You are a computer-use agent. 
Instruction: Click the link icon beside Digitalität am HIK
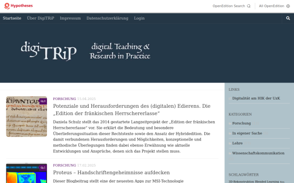pyautogui.click(x=230, y=99)
